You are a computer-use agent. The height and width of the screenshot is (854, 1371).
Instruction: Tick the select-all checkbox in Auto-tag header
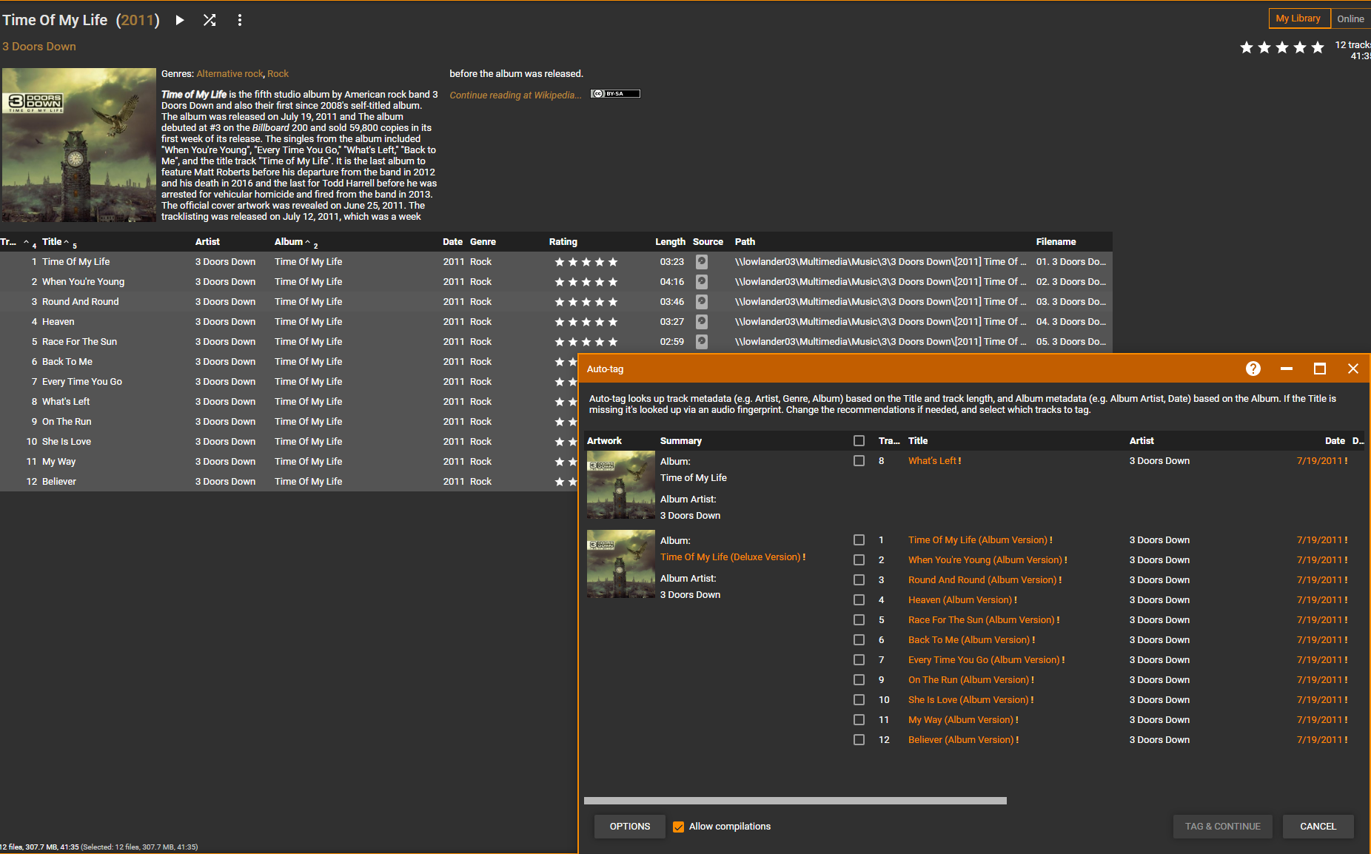(x=859, y=441)
